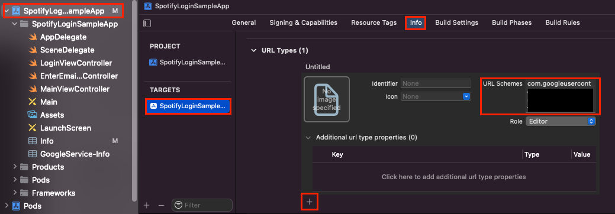This screenshot has width=615, height=214.
Task: Expand the Frameworks folder
Action: pyautogui.click(x=15, y=193)
